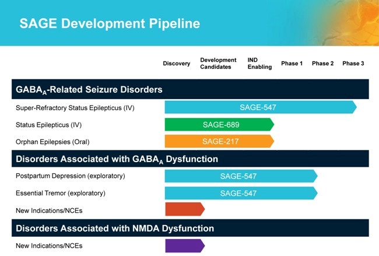This screenshot has height=256, width=379.
Task: Click the green SAGE-689 pipeline bar
Action: 219,125
